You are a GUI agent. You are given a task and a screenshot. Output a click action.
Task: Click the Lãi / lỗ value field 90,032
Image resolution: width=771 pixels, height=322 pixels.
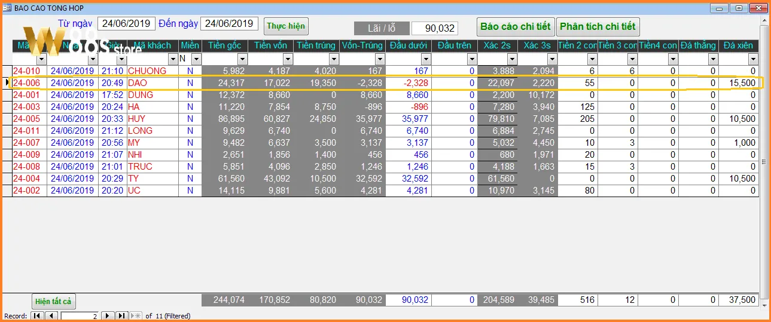tap(434, 28)
